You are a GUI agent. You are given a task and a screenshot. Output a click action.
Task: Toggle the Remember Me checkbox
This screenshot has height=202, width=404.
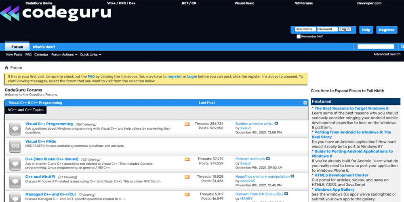pos(299,37)
